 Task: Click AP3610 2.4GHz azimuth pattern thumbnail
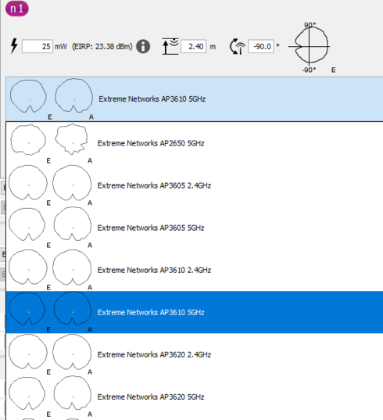72,267
